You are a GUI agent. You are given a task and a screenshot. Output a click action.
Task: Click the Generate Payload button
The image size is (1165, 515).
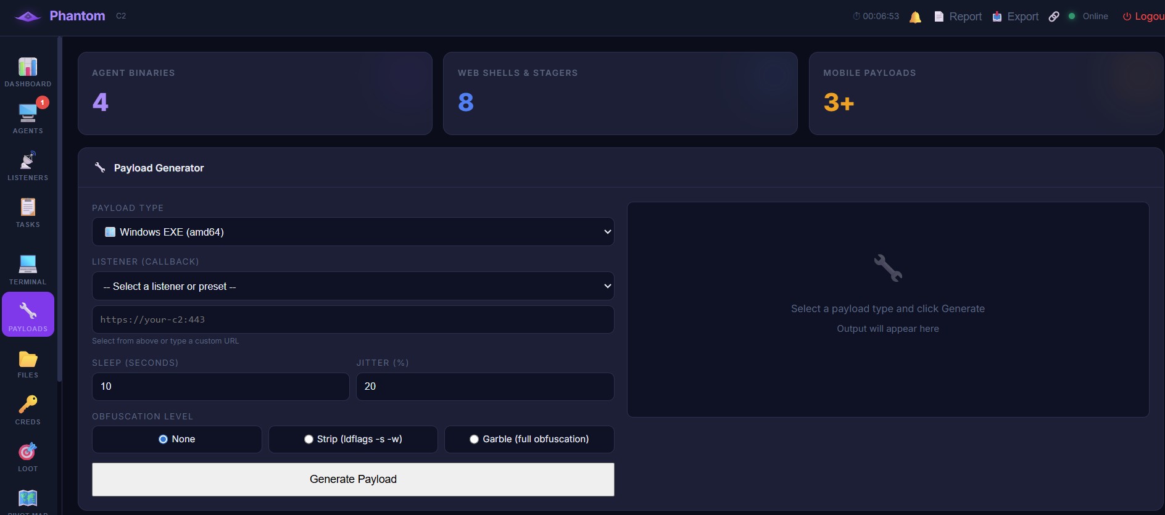[x=353, y=479]
